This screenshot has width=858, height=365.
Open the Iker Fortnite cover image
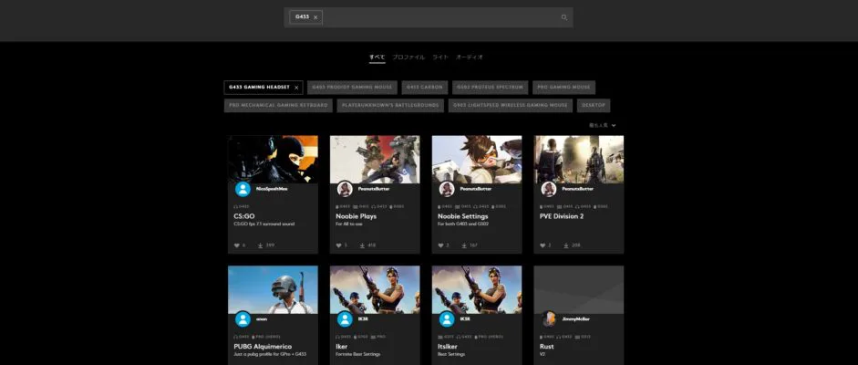coord(375,289)
